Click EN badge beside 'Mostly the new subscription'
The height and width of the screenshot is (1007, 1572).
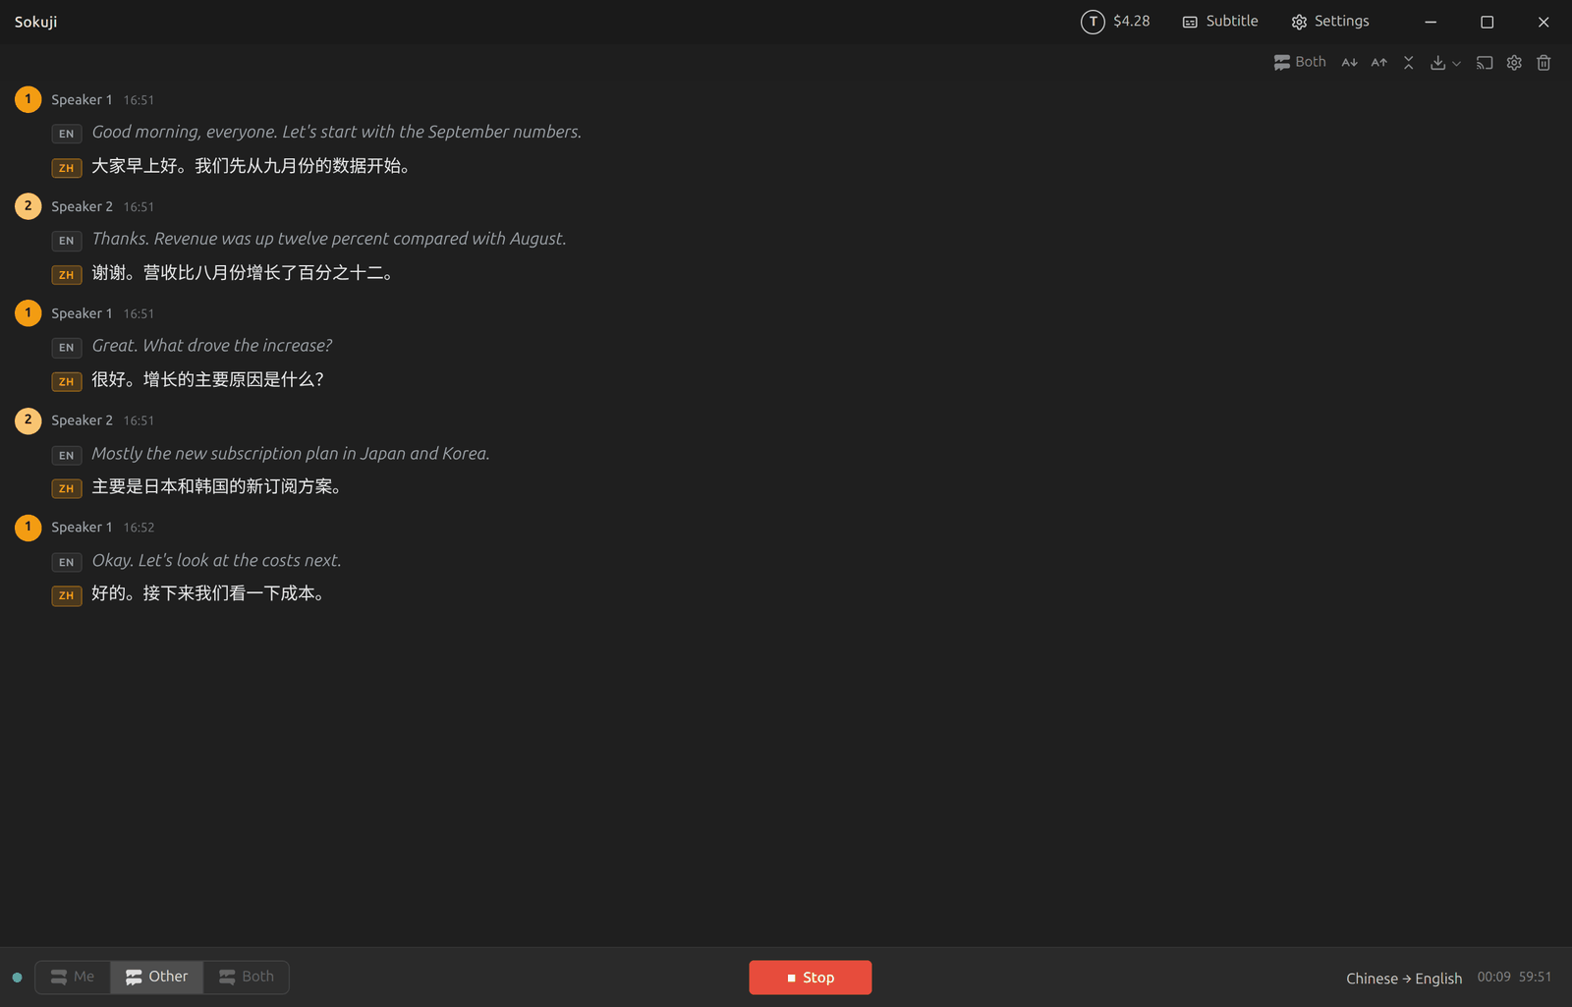point(66,455)
